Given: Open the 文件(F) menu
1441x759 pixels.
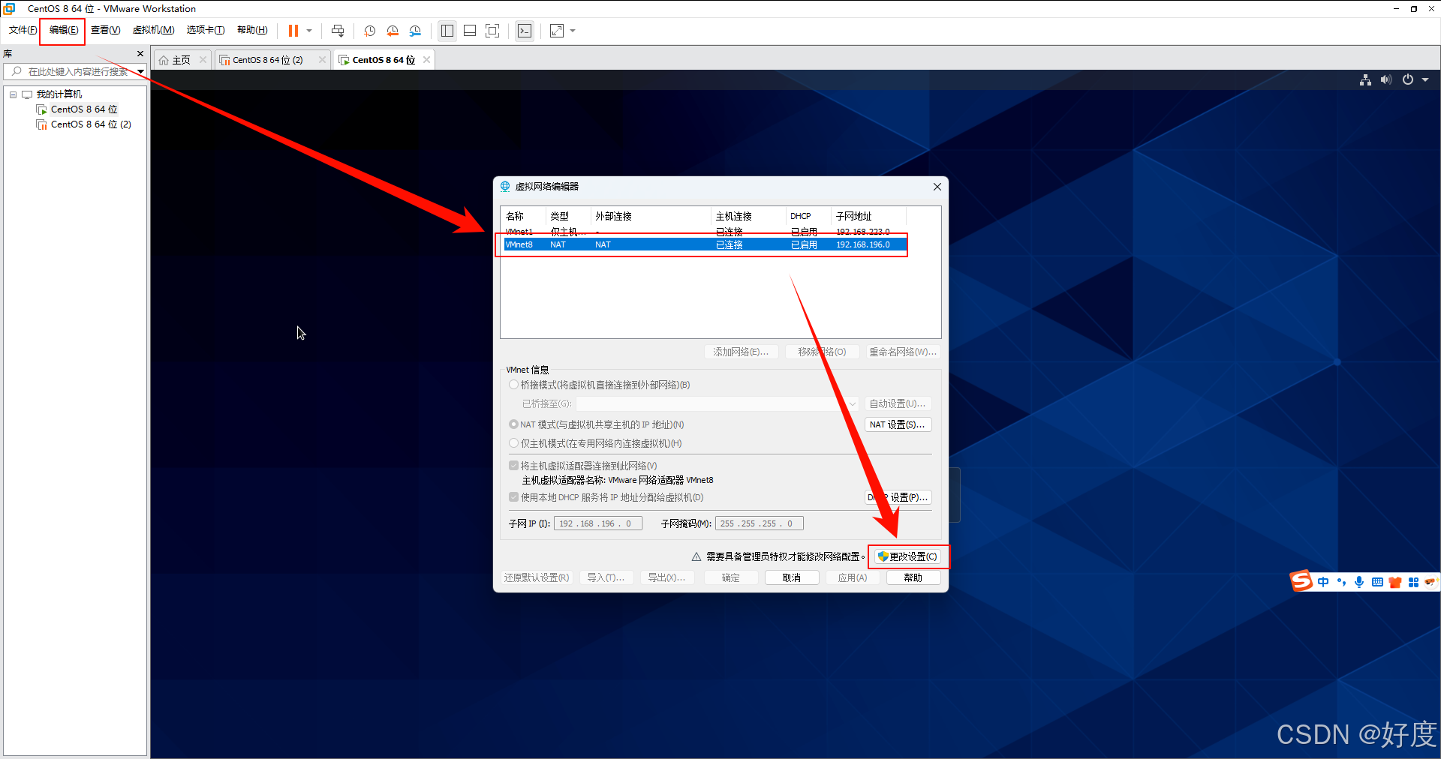Looking at the screenshot, I should click(23, 30).
